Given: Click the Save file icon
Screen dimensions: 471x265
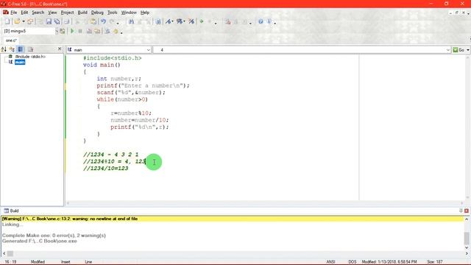Looking at the screenshot, I should coord(49,21).
